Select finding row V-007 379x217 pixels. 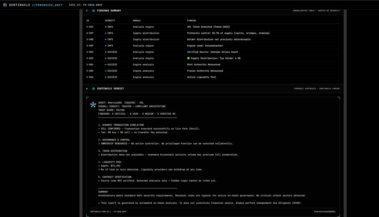(213, 33)
